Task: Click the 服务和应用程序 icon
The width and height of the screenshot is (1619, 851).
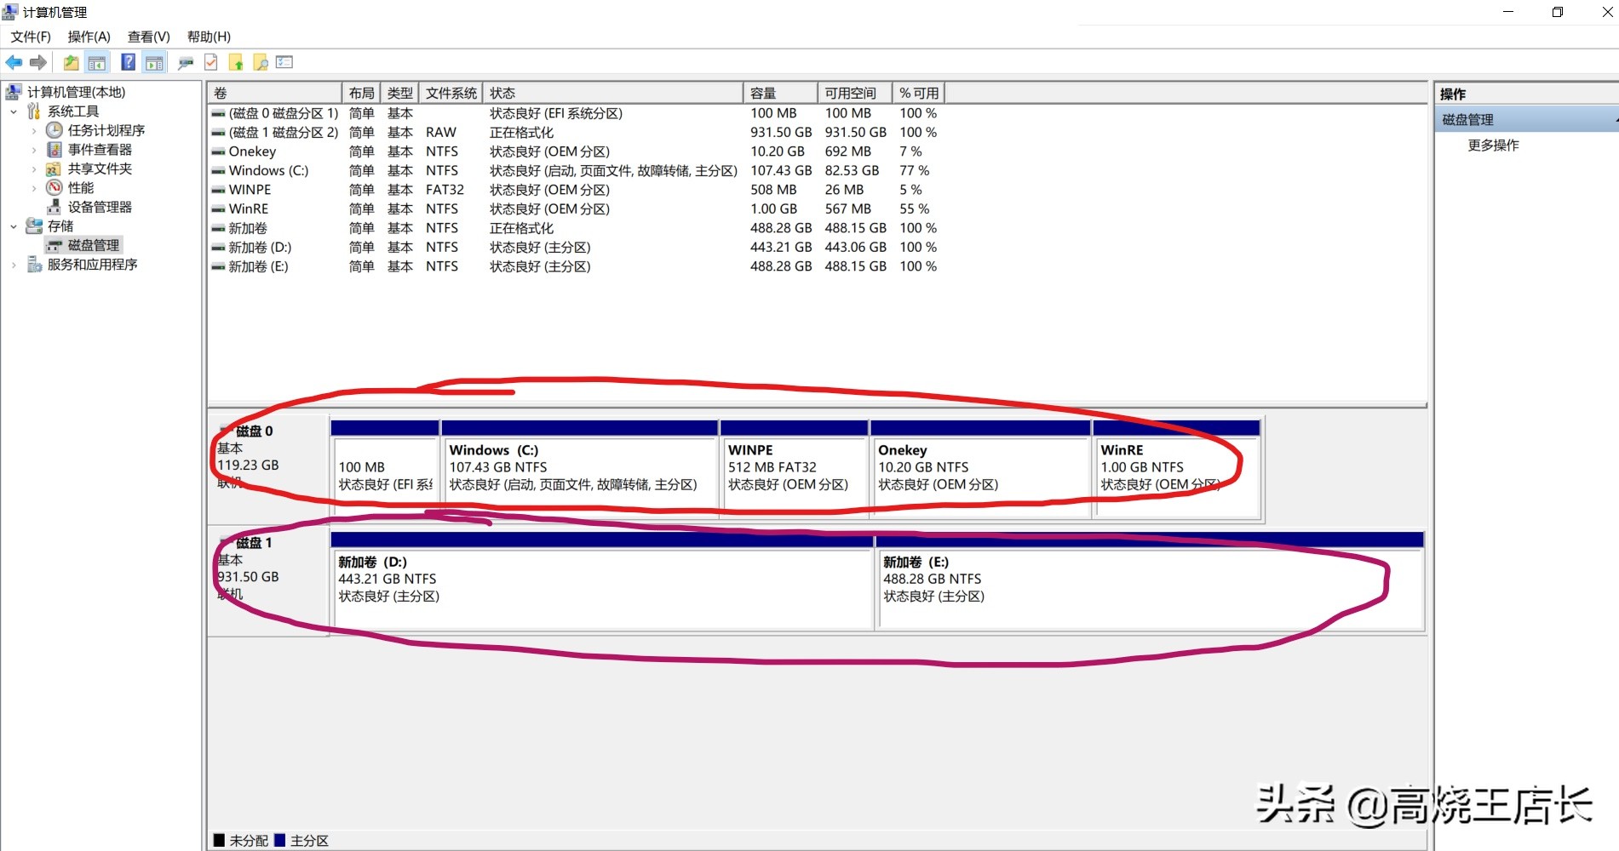Action: [34, 265]
